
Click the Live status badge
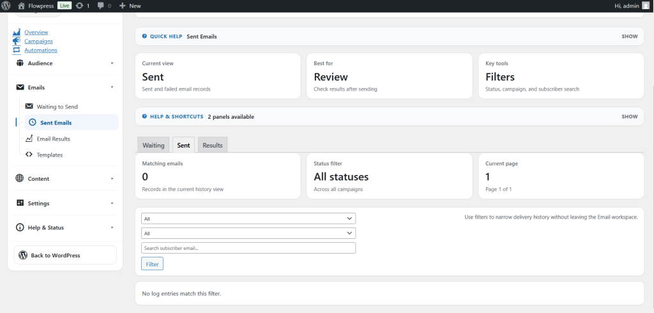tap(65, 6)
